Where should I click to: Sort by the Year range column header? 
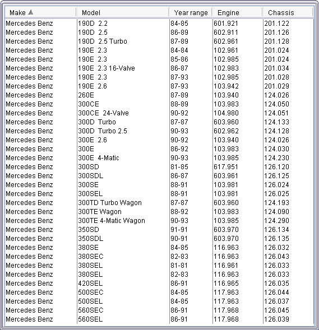click(x=191, y=13)
